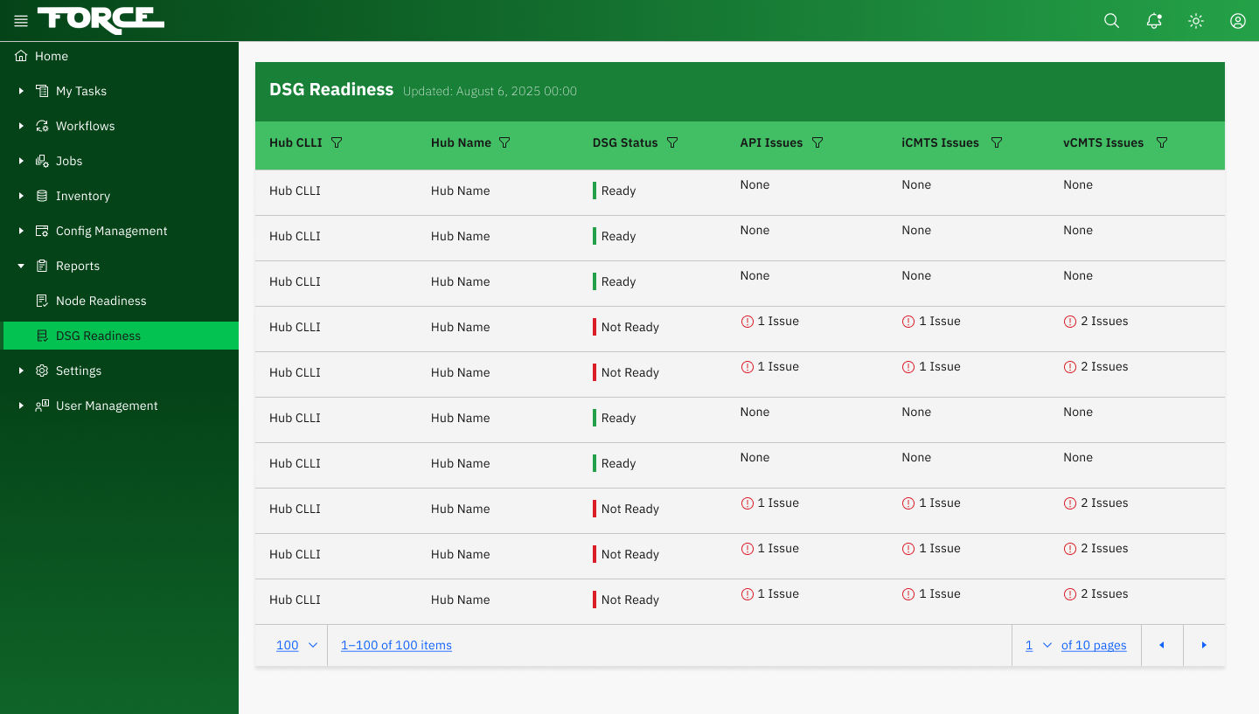Expand the Workflows section

(21, 126)
